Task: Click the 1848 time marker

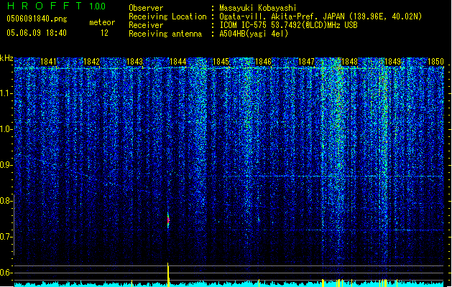Action: point(349,62)
